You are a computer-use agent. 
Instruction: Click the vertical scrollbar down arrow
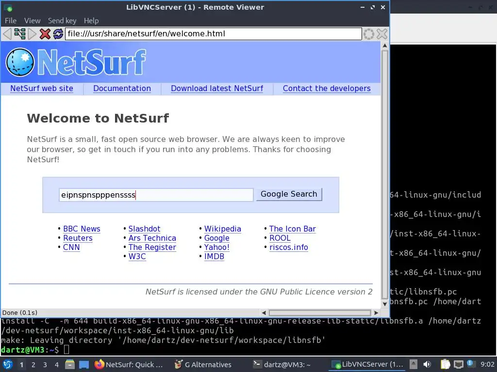(x=385, y=304)
